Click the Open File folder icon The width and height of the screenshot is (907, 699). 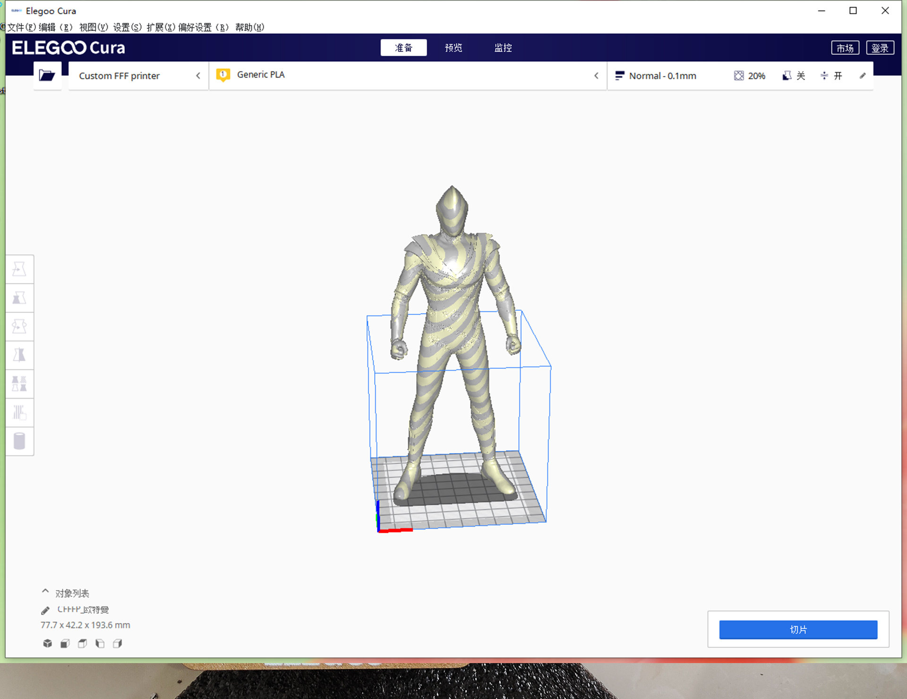(47, 76)
